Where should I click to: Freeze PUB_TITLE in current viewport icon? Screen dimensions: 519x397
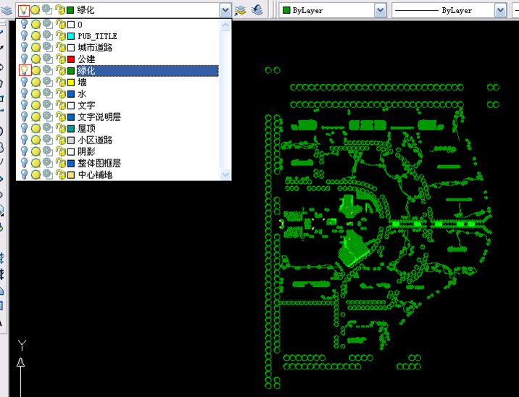tap(48, 35)
